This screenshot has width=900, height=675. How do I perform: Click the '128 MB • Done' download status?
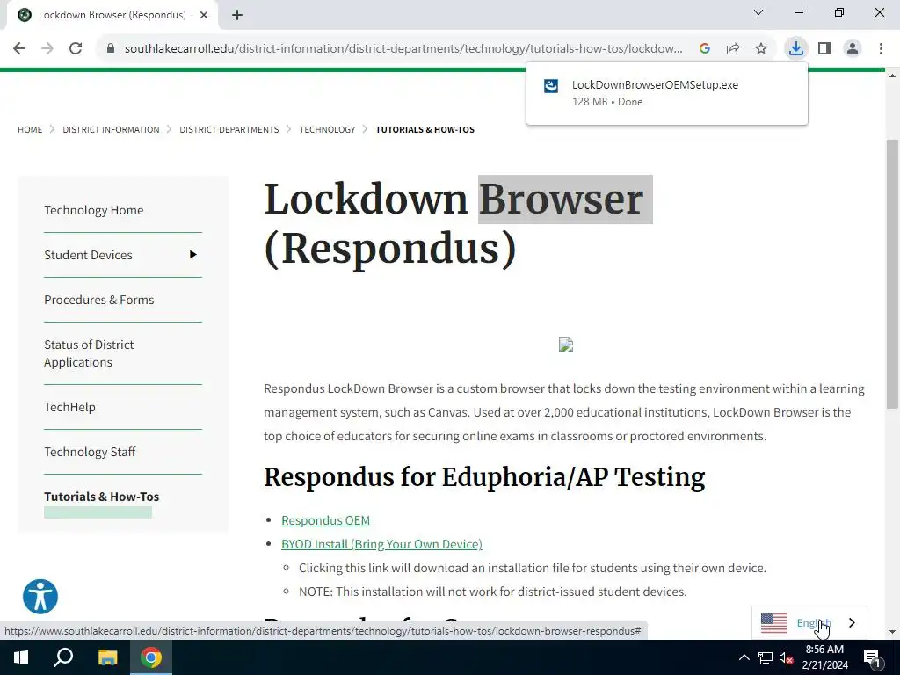[x=607, y=102]
